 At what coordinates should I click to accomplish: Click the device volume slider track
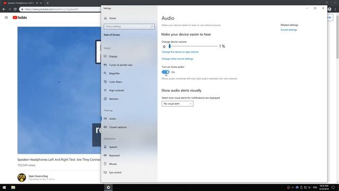click(x=193, y=46)
